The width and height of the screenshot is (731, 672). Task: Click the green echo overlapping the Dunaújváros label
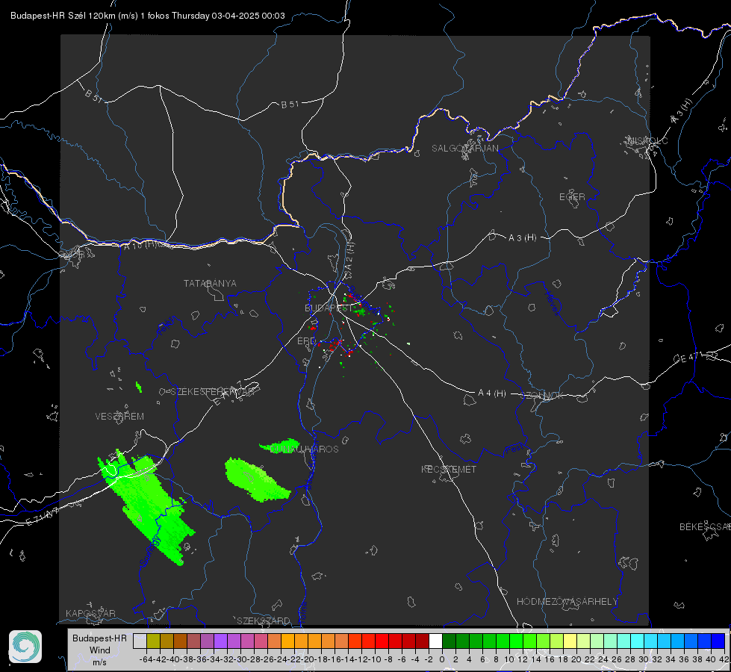pos(280,446)
